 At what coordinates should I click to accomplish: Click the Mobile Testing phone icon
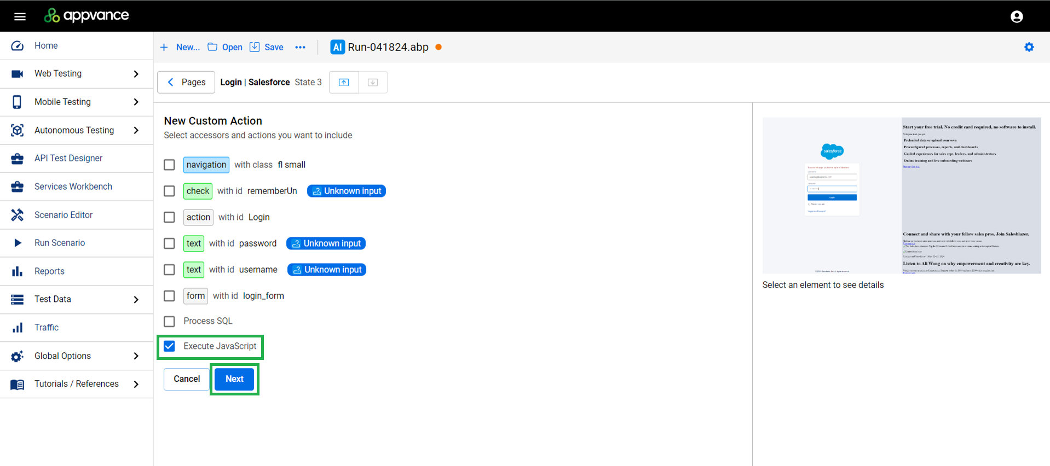point(17,102)
